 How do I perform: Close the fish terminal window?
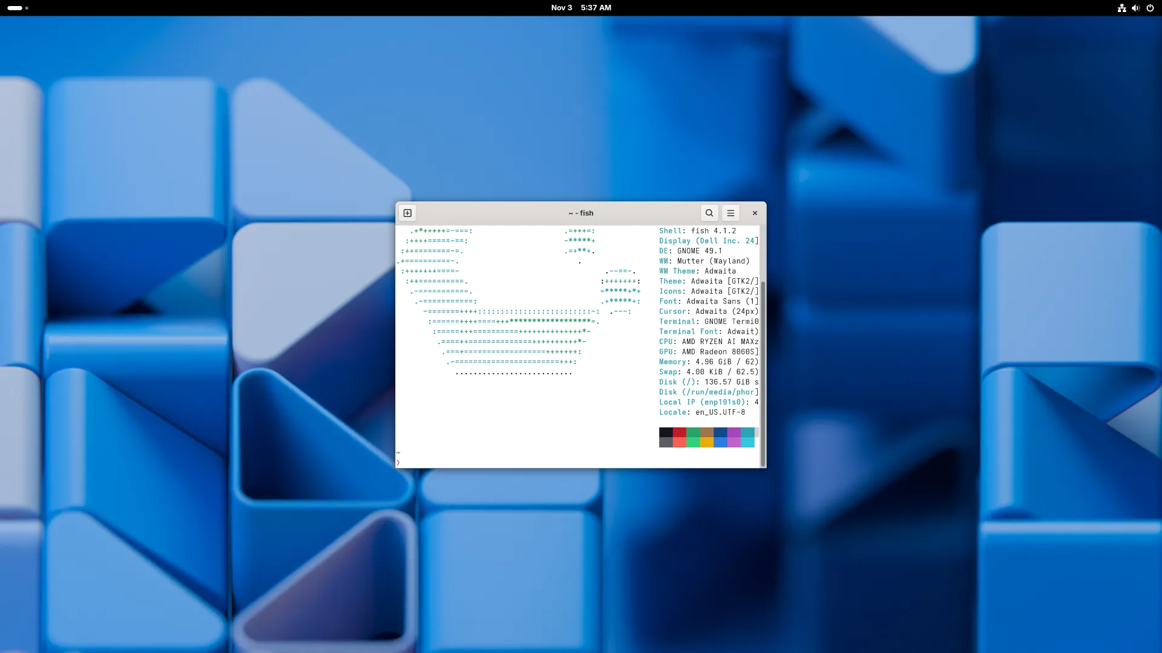[x=755, y=213]
